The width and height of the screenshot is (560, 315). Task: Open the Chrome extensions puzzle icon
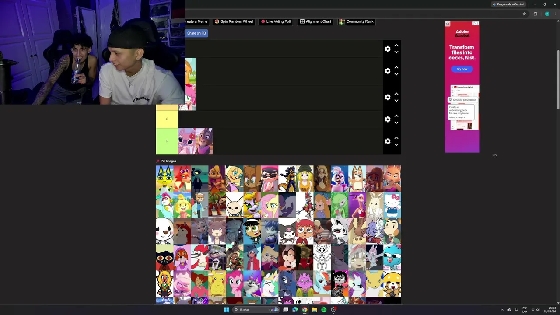point(535,14)
